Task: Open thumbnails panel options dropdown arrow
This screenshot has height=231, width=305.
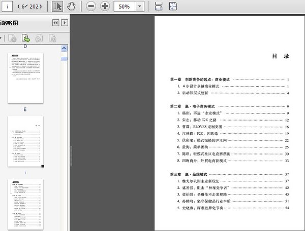Action: [x=2, y=38]
